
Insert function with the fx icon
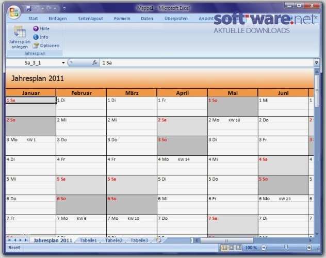(x=95, y=62)
